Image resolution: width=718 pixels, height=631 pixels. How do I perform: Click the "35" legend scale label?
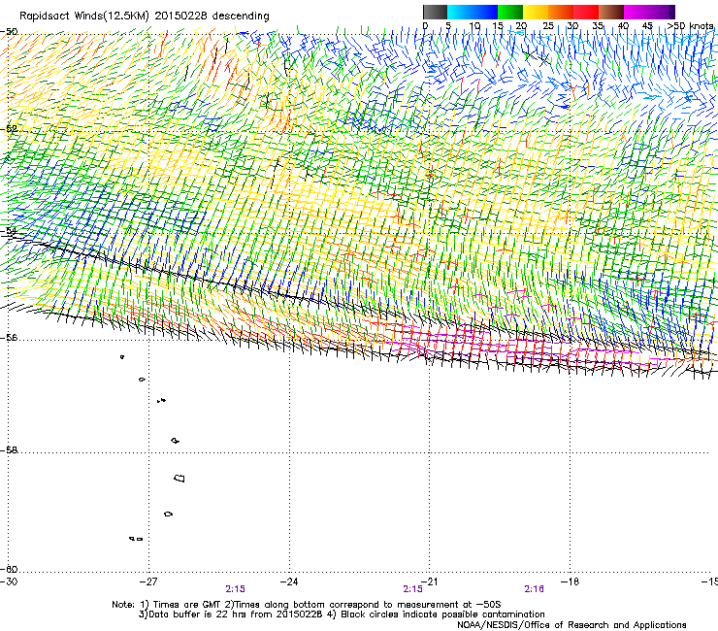[598, 26]
